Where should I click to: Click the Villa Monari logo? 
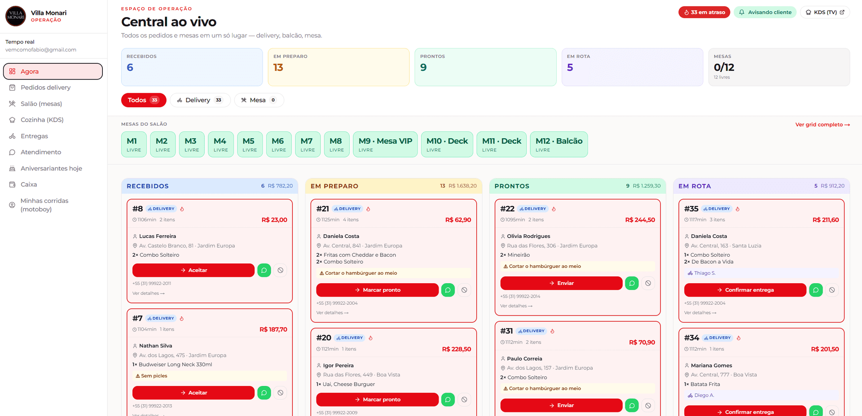click(16, 16)
